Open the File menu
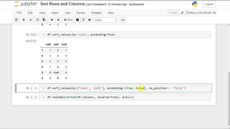 (x=19, y=13)
